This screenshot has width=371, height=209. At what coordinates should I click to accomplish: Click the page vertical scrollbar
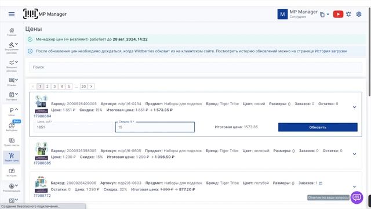(369, 52)
